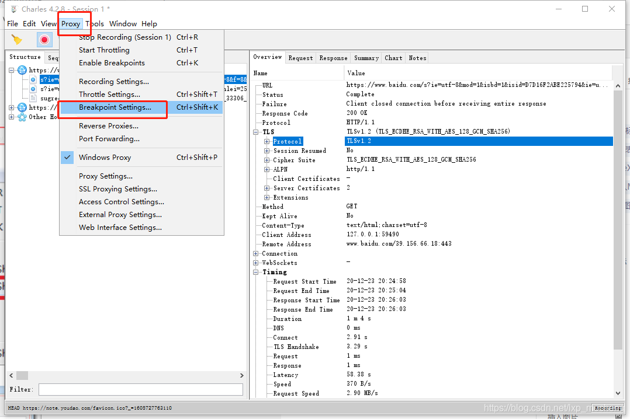Image resolution: width=630 pixels, height=419 pixels.
Task: Expand the Extensions row
Action: (x=266, y=197)
